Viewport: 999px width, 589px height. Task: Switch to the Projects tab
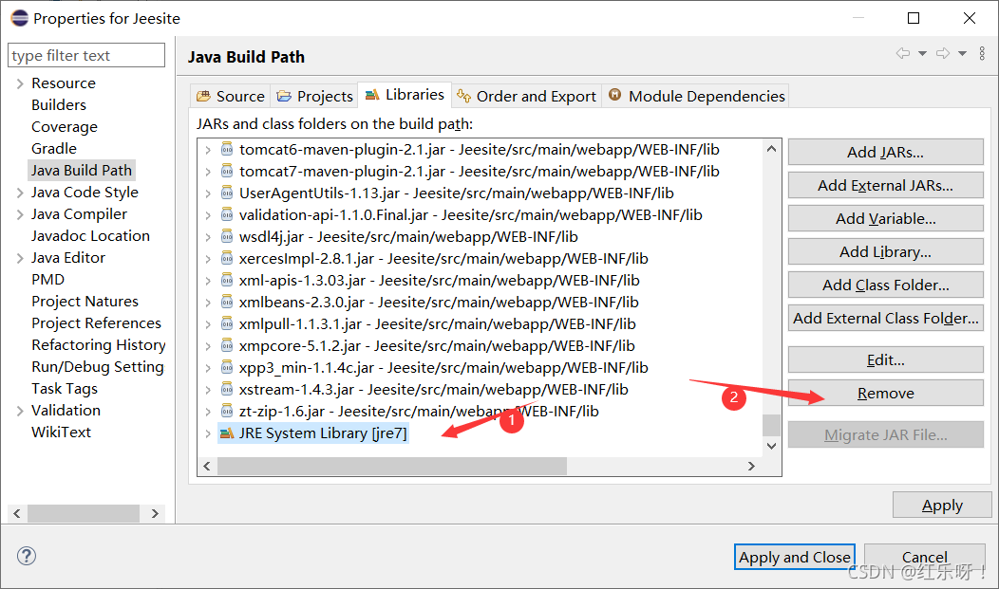pyautogui.click(x=314, y=96)
